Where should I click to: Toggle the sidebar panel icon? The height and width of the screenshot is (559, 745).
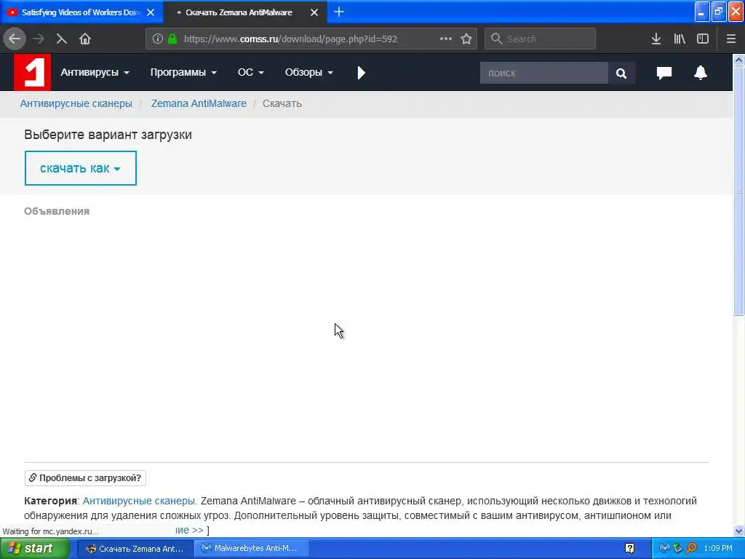(703, 39)
